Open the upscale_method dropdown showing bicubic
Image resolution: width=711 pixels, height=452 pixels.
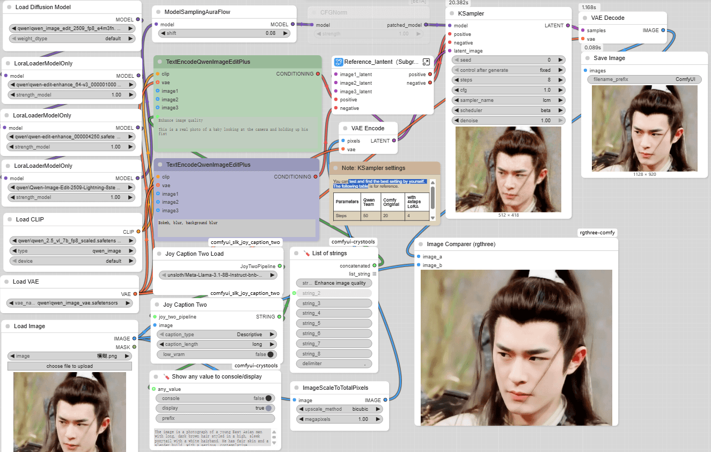(x=339, y=409)
